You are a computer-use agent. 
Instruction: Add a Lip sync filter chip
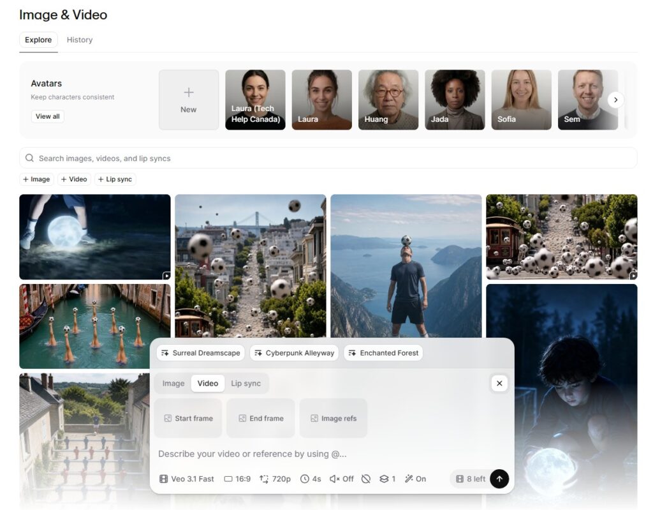(115, 179)
